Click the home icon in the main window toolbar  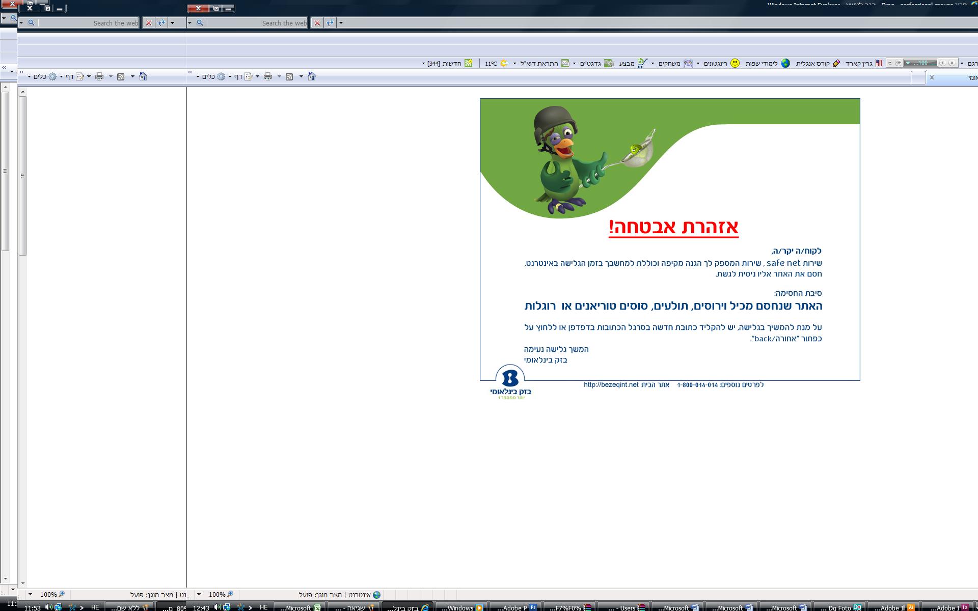coord(312,76)
